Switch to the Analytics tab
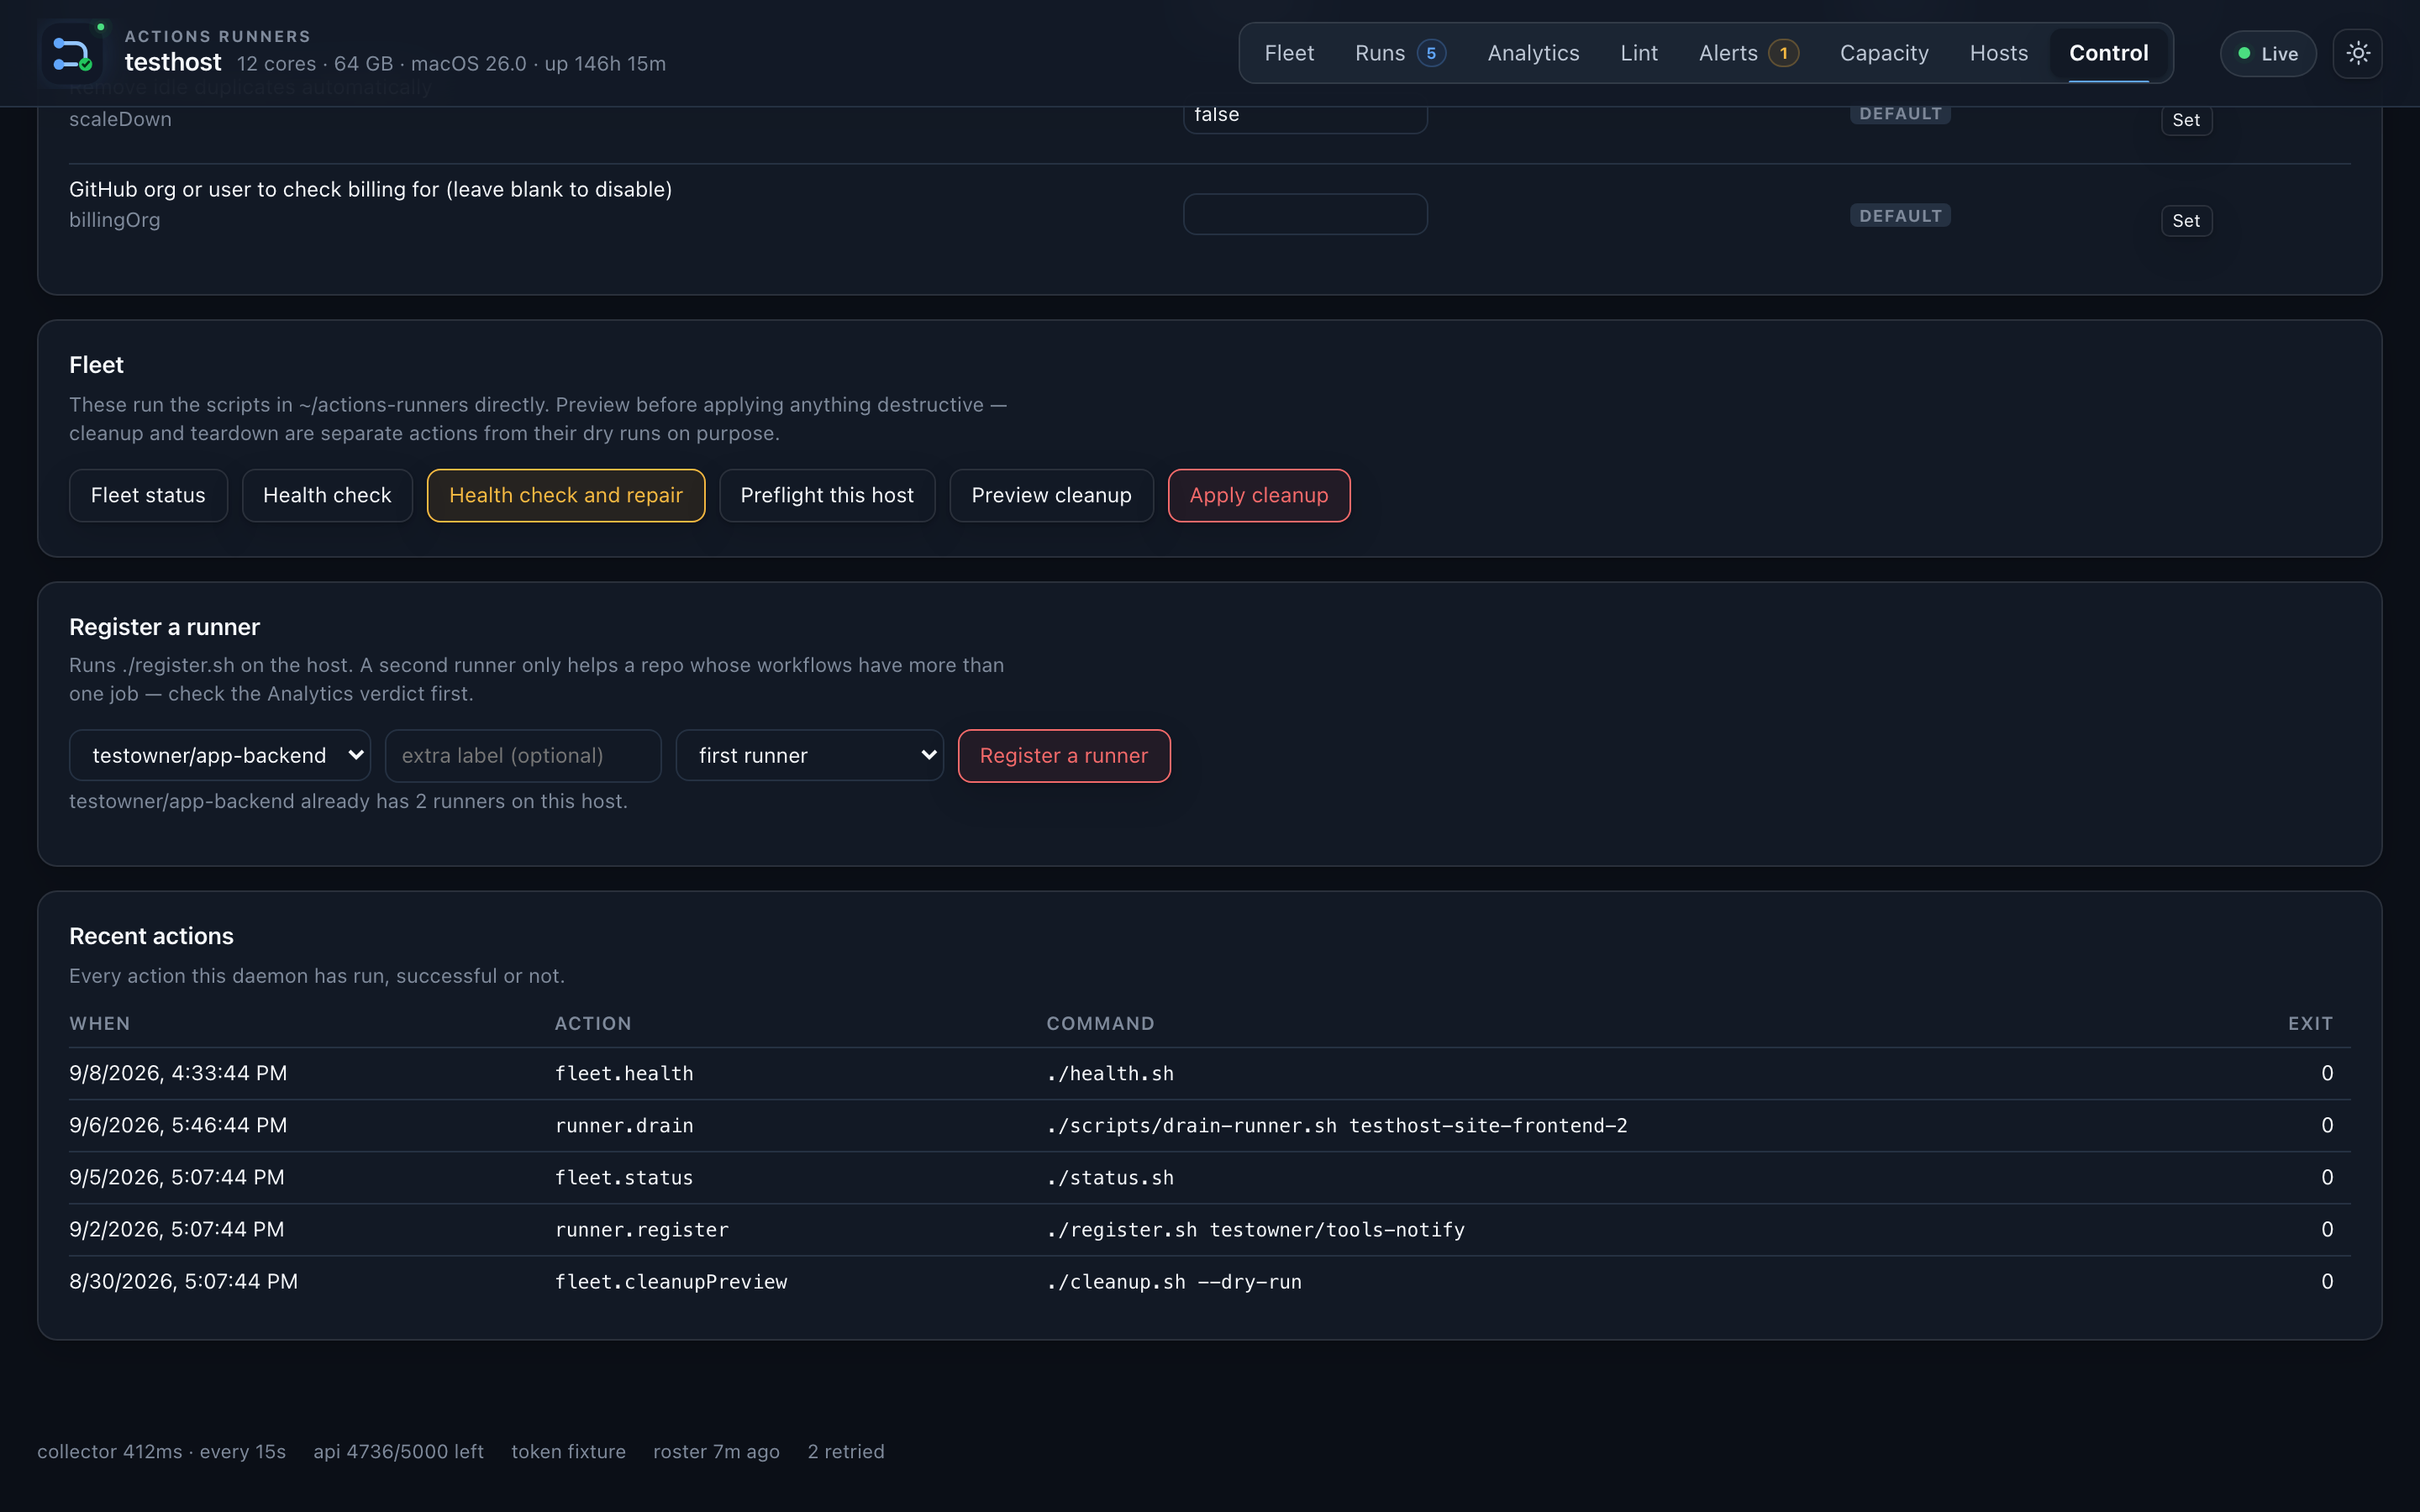Screen dimensions: 2420x1512 point(1533,53)
